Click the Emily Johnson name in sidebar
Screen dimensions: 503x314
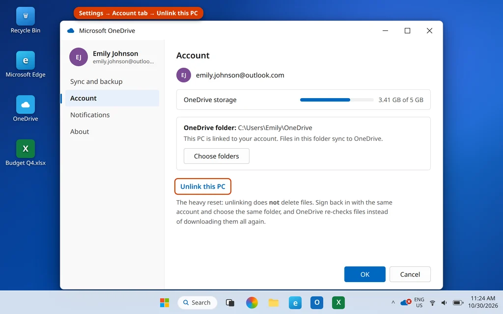115,53
